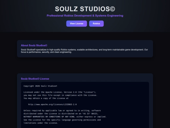This screenshot has width=170, height=128.
Task: Click 'distributed under the License is distributed' line
Action: coord(61,113)
